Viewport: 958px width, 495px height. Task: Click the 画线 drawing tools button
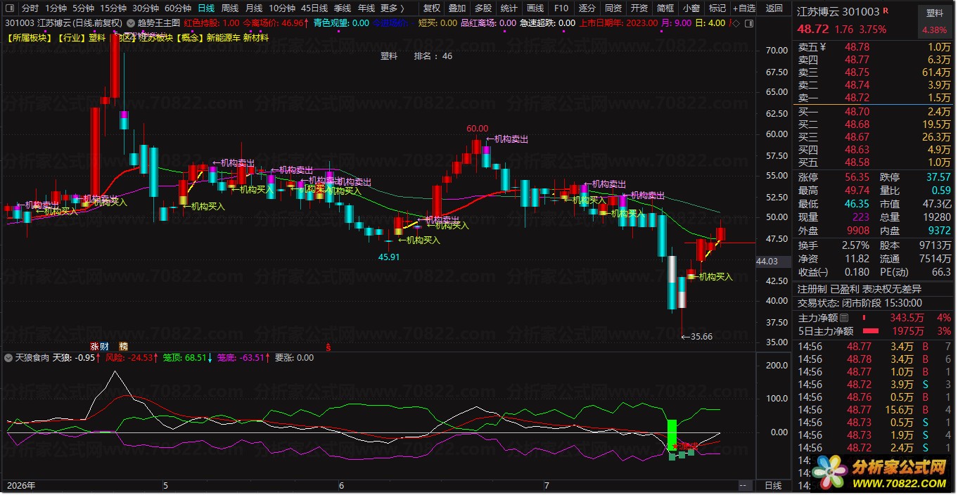pyautogui.click(x=535, y=8)
